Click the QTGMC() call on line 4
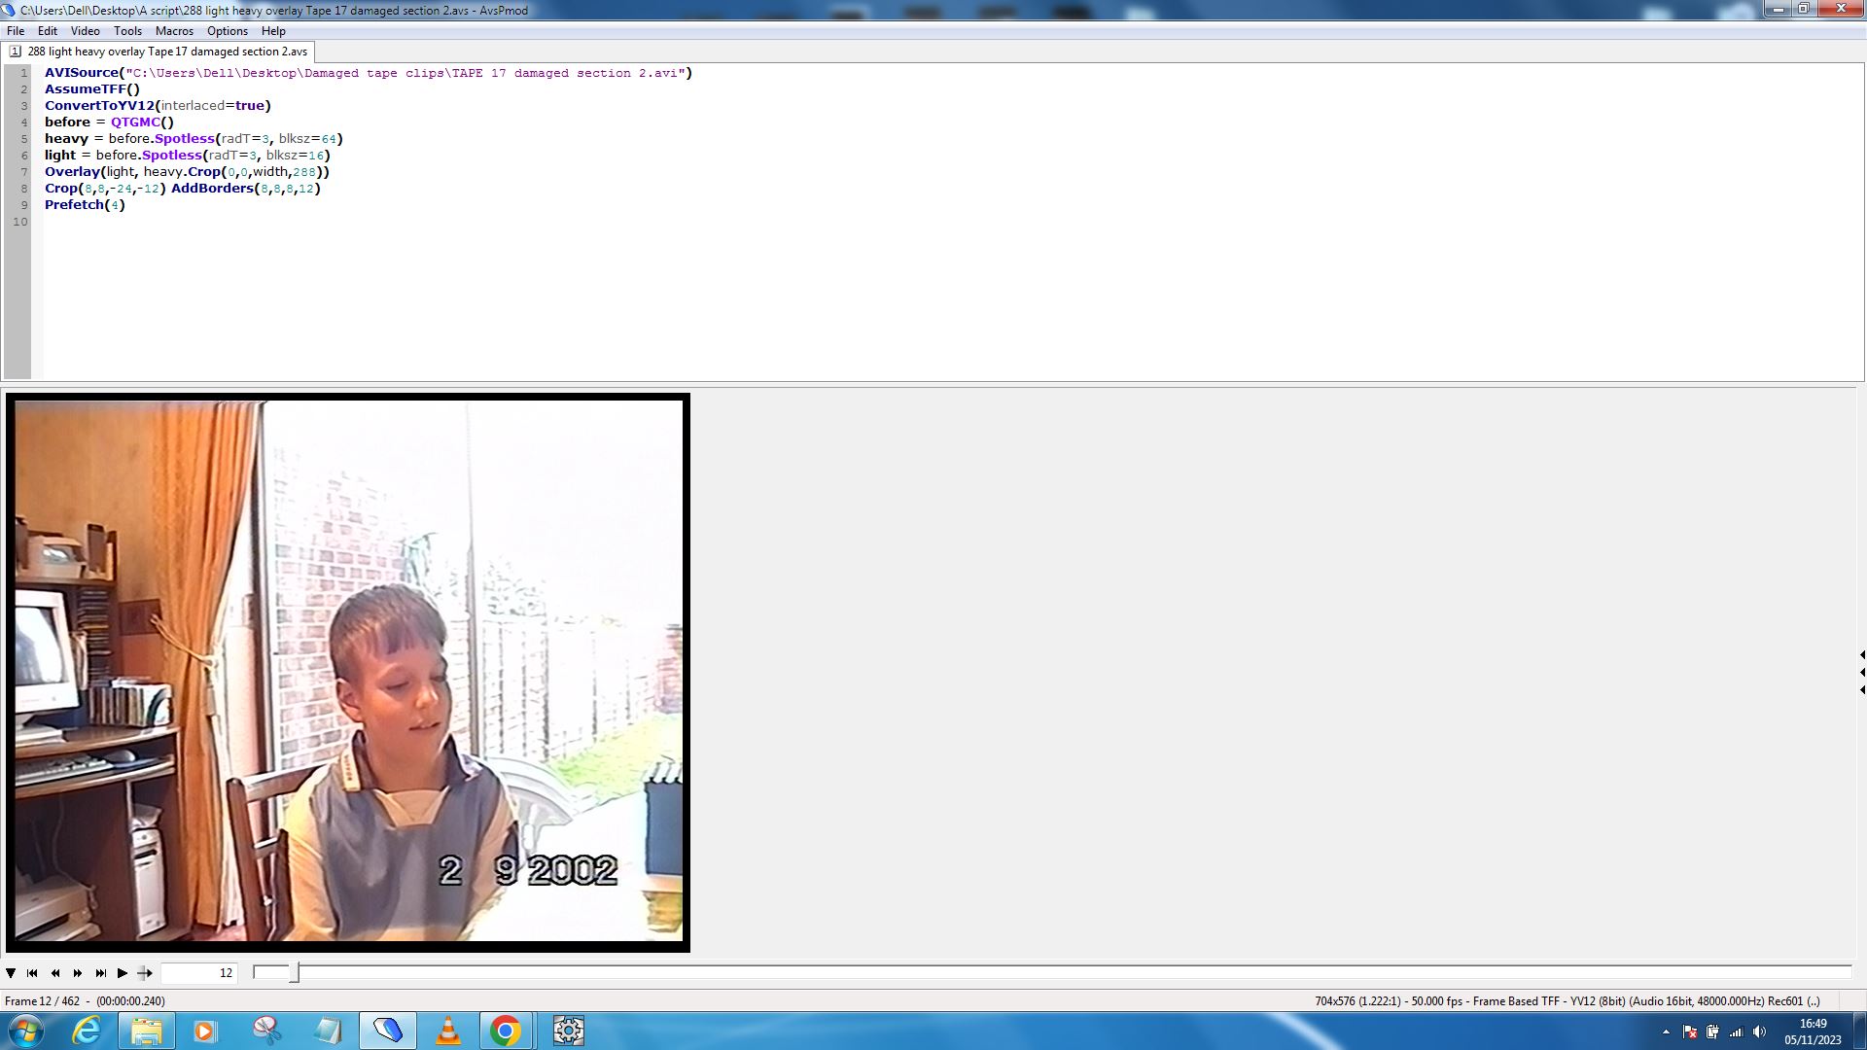This screenshot has height=1050, width=1867. pyautogui.click(x=142, y=122)
